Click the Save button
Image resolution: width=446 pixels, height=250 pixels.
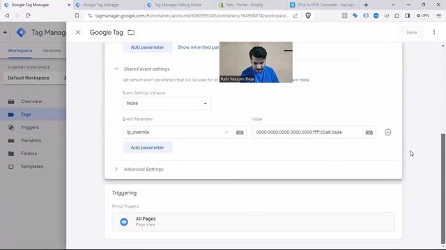[x=411, y=33]
